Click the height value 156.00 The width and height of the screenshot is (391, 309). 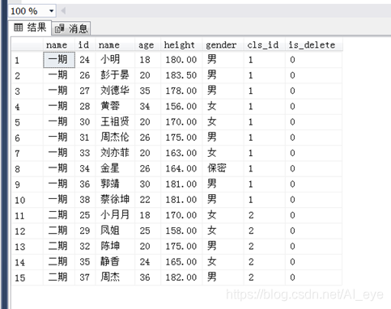(181, 107)
